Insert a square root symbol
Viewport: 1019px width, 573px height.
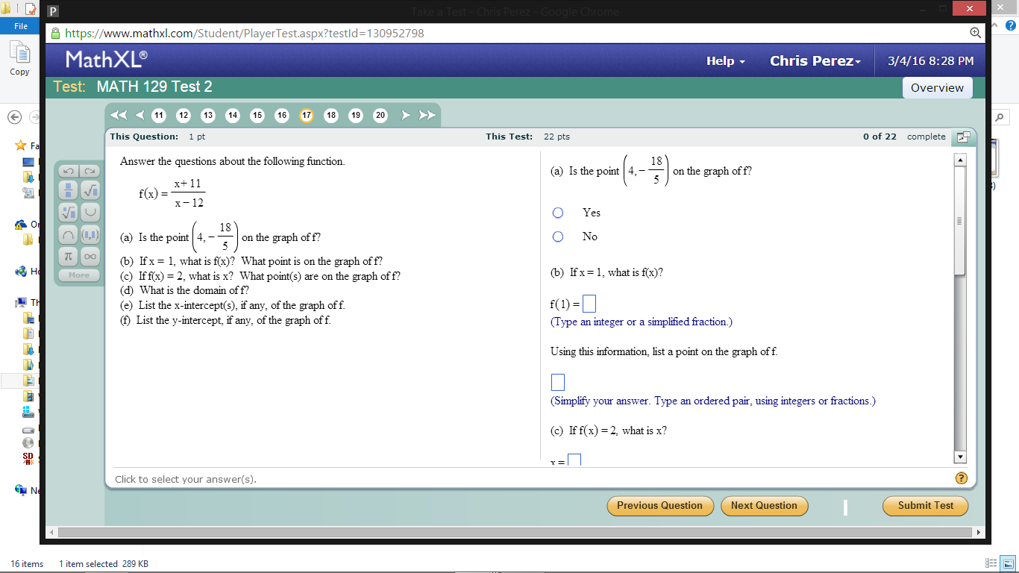click(90, 190)
